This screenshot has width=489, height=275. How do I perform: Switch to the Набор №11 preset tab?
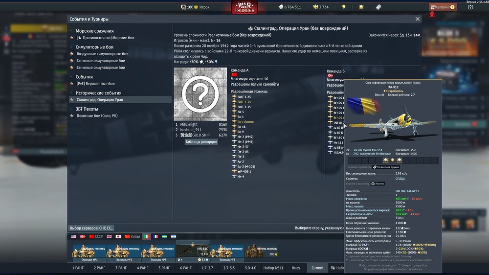(273, 268)
